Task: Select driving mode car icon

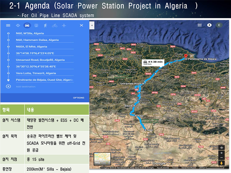Action: point(27,25)
